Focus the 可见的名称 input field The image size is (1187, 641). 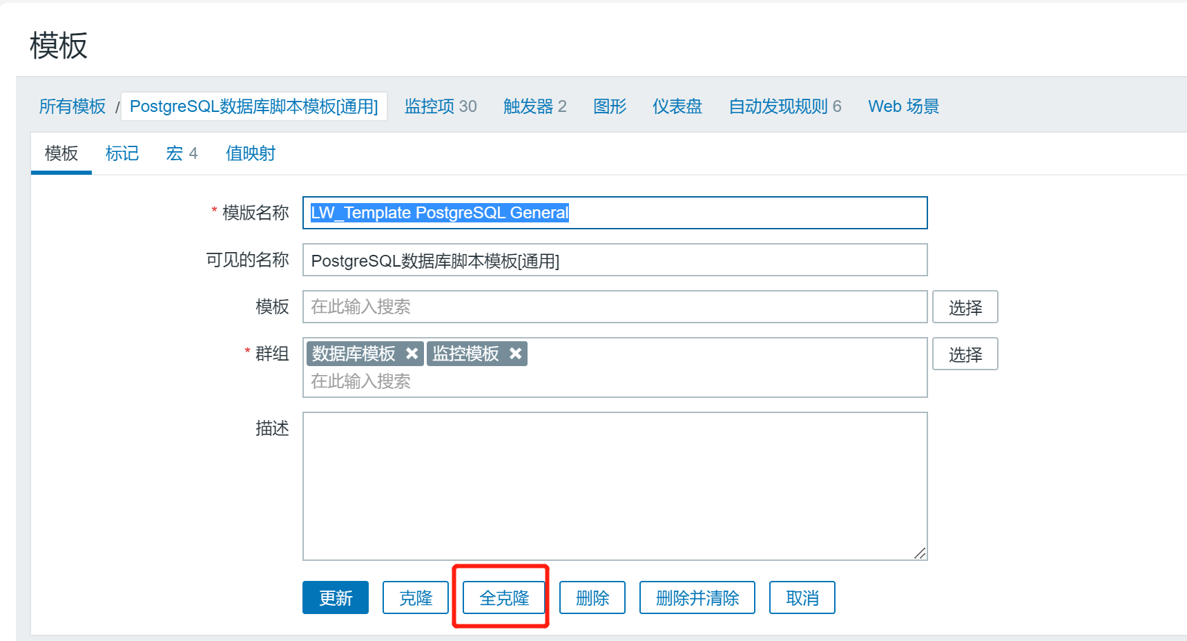point(615,260)
